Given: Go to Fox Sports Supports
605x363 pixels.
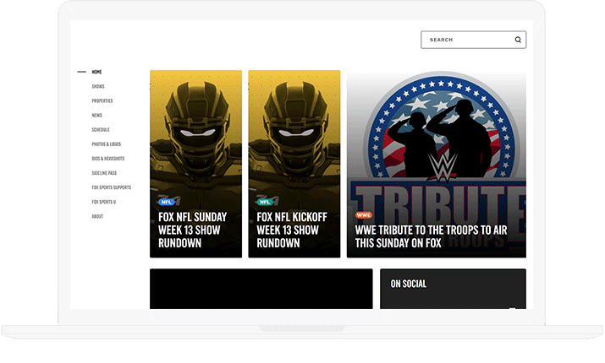Looking at the screenshot, I should click(111, 187).
